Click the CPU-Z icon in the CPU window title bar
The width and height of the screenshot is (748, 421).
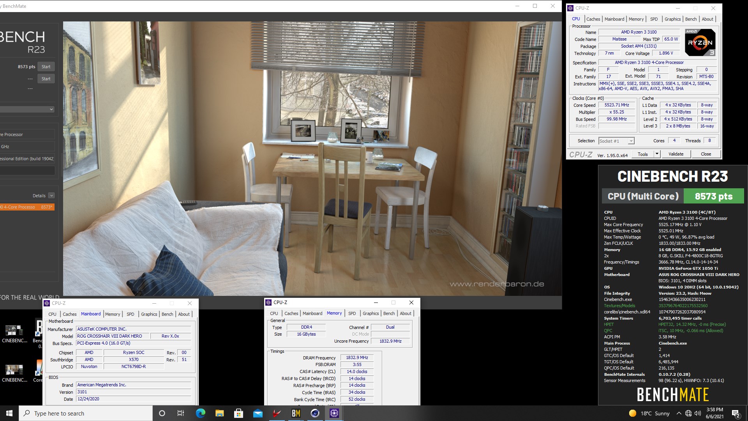tap(570, 8)
